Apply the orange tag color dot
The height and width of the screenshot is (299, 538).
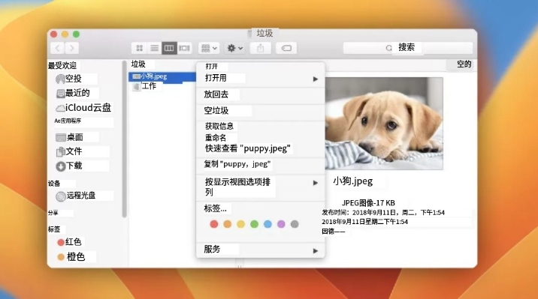227,224
